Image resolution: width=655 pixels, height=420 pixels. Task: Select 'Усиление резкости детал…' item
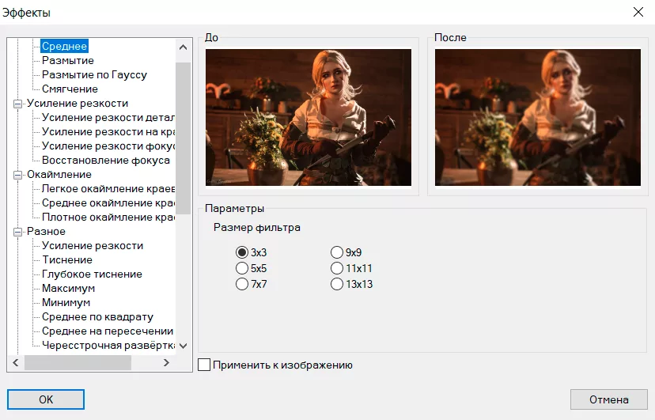tap(108, 117)
